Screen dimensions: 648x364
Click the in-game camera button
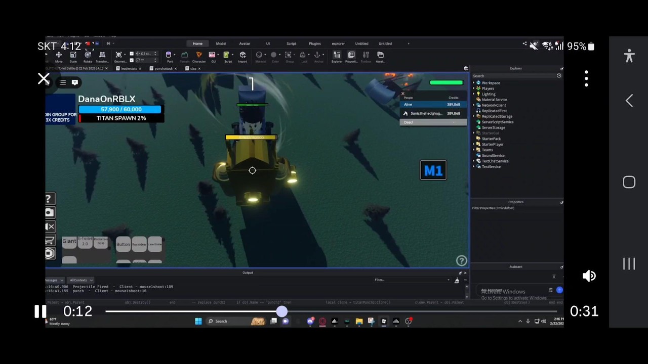click(x=50, y=213)
